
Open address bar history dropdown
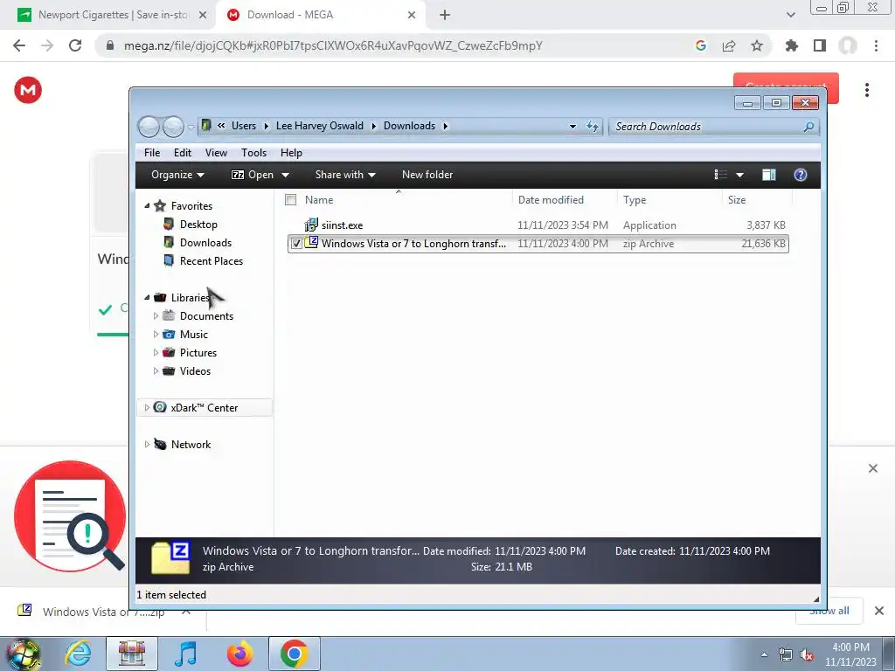pyautogui.click(x=572, y=127)
